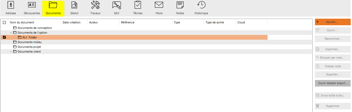
Task: Click folder icon of Documents de conception
Action: (x=15, y=28)
